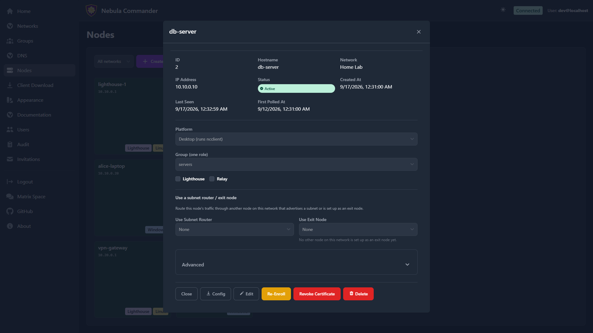Enable the Relay checkbox
593x333 pixels.
tap(212, 179)
